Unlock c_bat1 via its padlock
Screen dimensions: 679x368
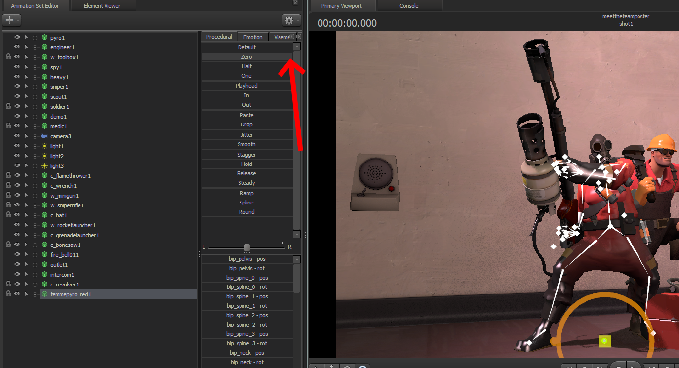8,215
